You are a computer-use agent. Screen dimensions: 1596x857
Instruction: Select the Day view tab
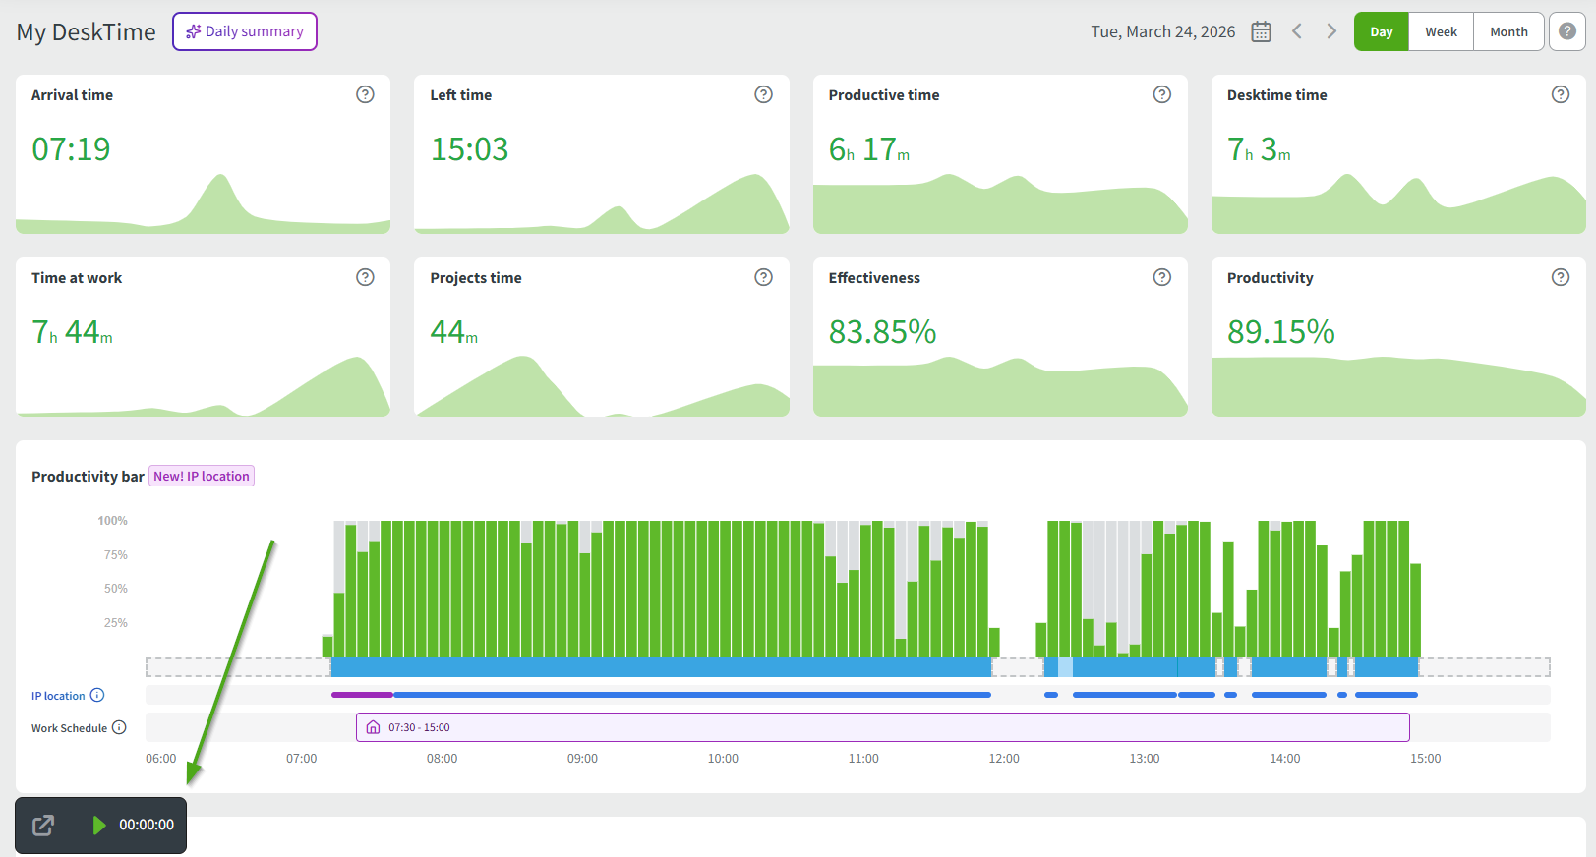point(1381,31)
